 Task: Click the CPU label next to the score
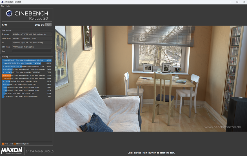pyautogui.click(x=5, y=25)
